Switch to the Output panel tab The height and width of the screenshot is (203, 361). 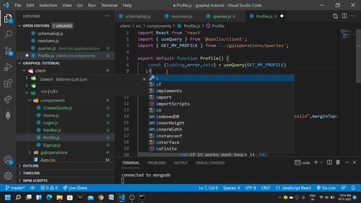tap(180, 163)
